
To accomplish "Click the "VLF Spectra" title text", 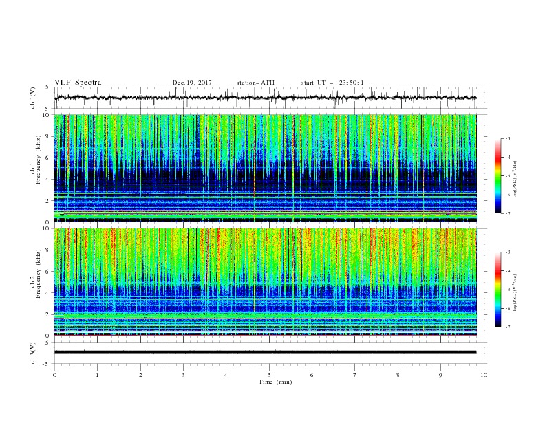I will 78,83.
